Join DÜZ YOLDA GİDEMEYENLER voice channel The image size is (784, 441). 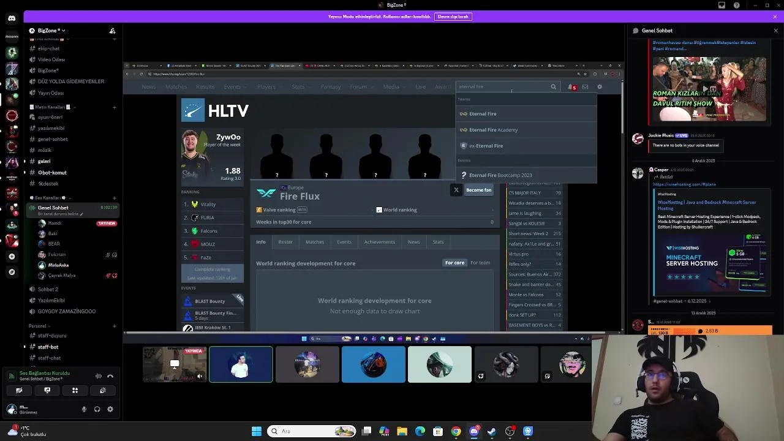[x=70, y=81]
